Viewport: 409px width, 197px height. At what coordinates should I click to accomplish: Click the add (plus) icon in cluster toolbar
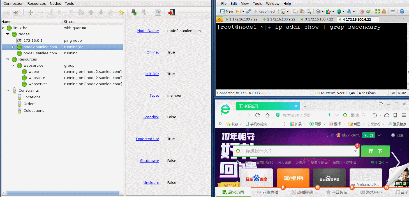pos(30,12)
